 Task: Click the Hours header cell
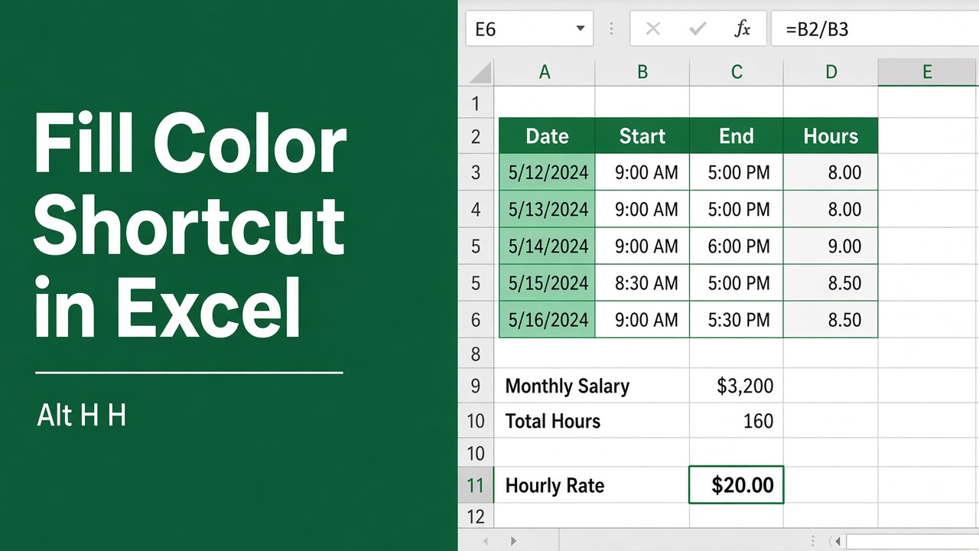tap(831, 136)
